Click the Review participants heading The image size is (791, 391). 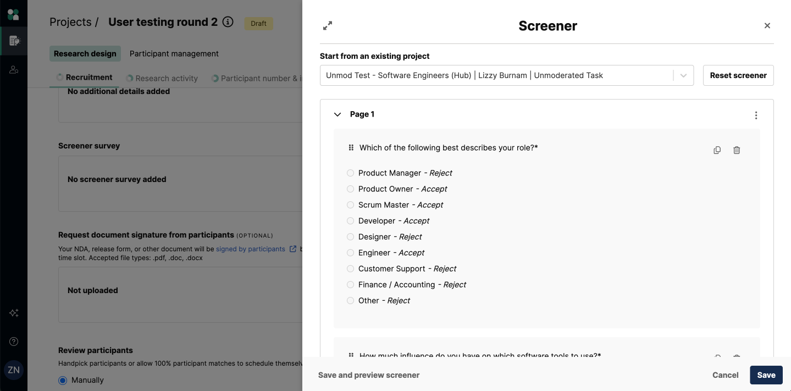96,350
